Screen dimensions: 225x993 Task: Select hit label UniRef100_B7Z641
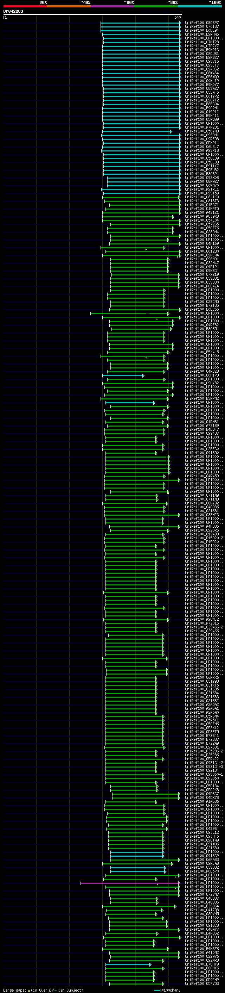(x=202, y=736)
